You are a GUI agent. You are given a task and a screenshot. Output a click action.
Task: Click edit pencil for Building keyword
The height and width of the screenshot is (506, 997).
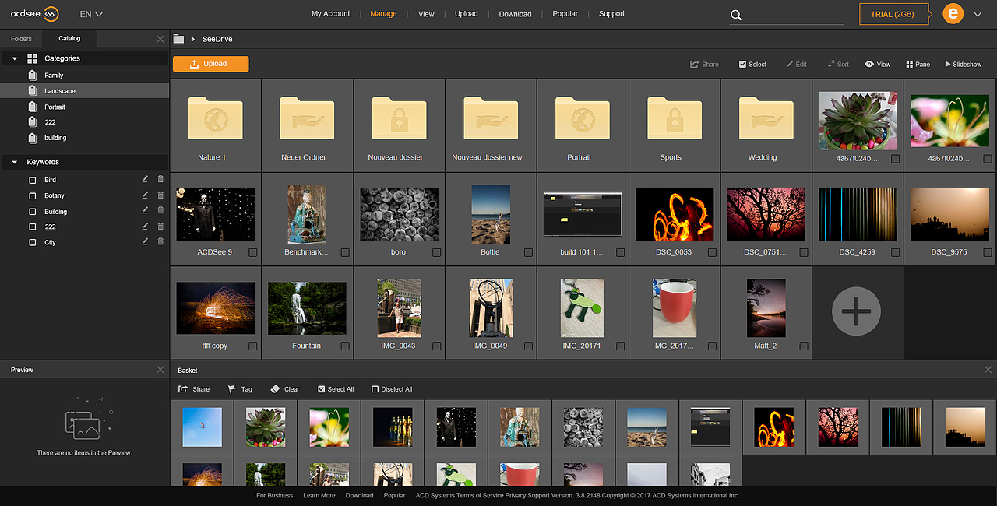(x=145, y=211)
